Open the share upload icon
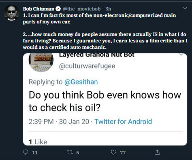This screenshot has height=160, width=192. click(x=157, y=152)
